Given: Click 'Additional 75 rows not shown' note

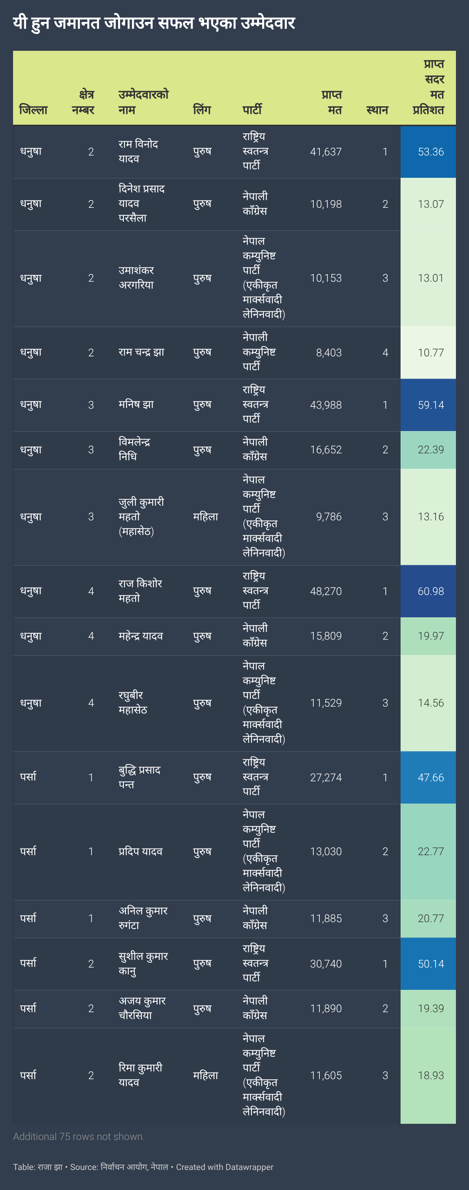Looking at the screenshot, I should pos(79,1137).
